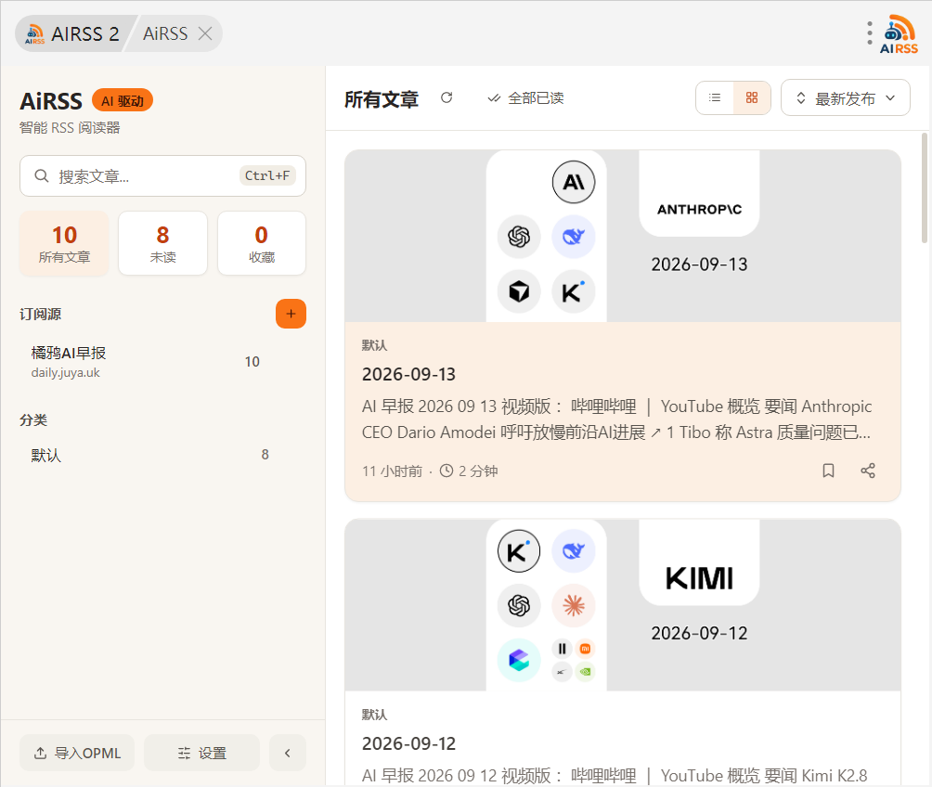Switch to list view layout
Image resolution: width=932 pixels, height=787 pixels.
coord(715,97)
